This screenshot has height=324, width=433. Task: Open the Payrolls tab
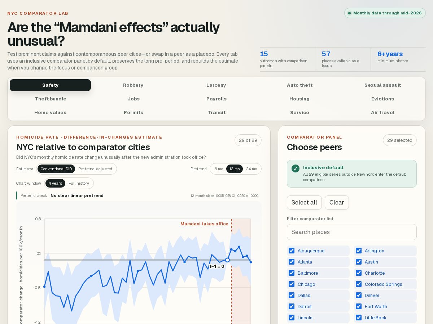point(216,99)
